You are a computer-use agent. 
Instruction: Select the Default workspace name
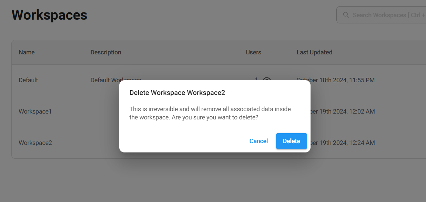[x=28, y=80]
